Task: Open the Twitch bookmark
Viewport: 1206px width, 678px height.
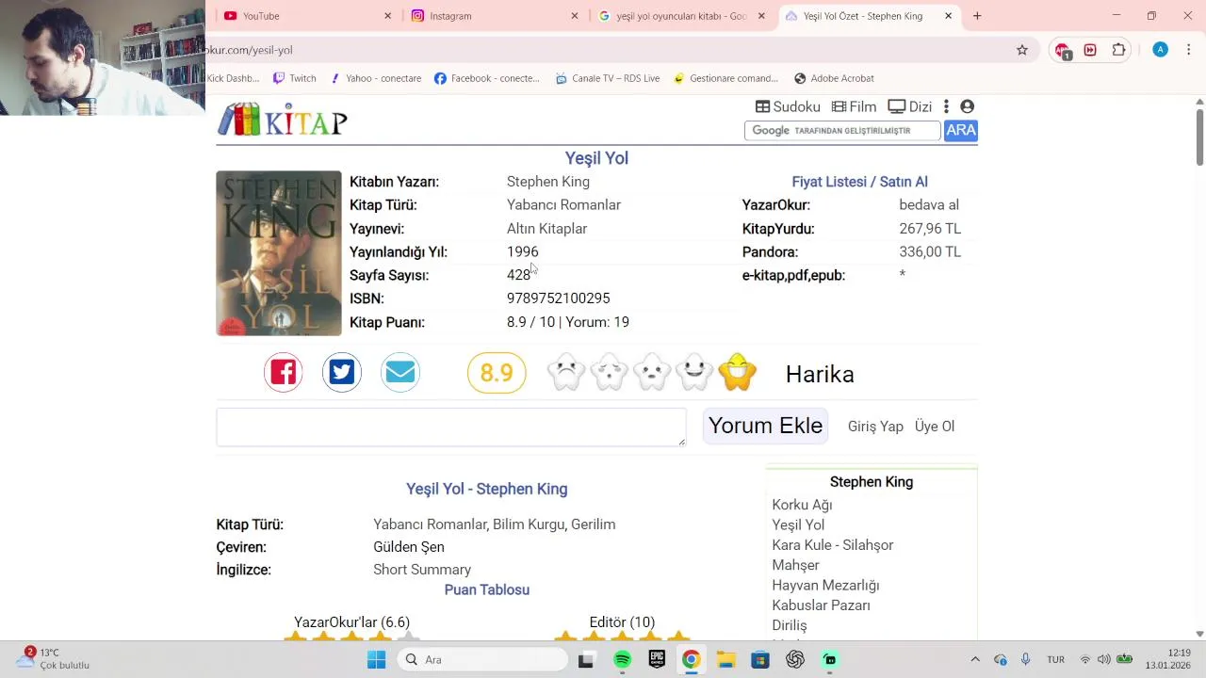Action: 294,78
